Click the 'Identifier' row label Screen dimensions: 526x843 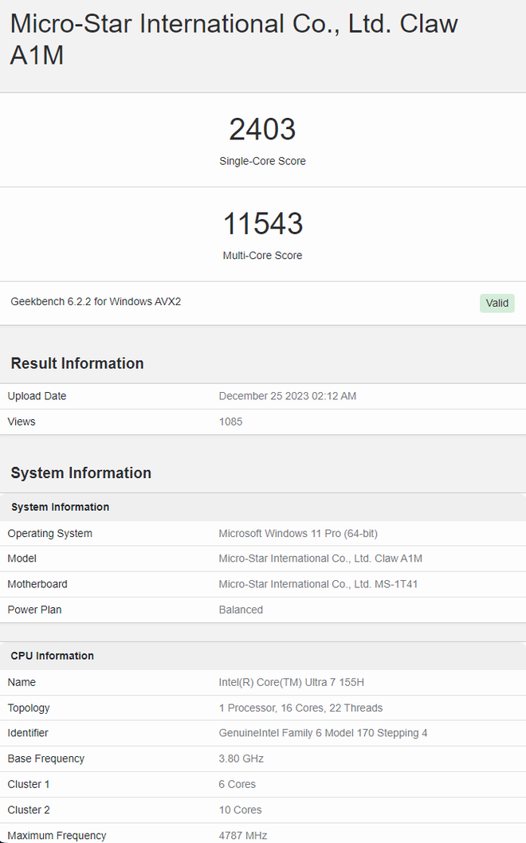28,733
